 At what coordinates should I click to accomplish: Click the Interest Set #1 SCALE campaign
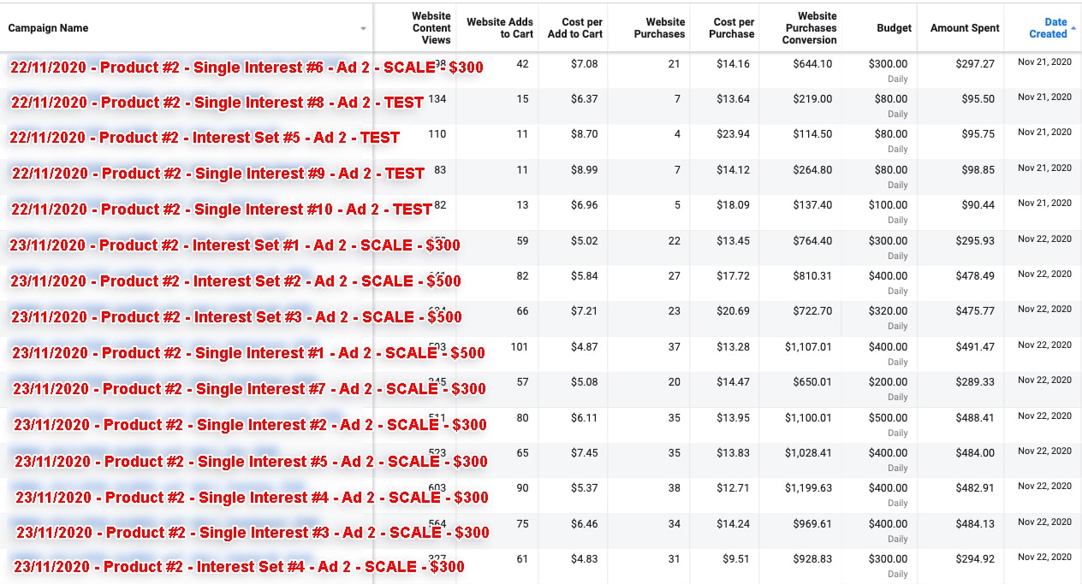[235, 245]
